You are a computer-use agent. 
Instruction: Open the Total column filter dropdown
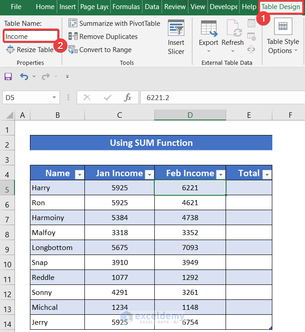pos(266,174)
